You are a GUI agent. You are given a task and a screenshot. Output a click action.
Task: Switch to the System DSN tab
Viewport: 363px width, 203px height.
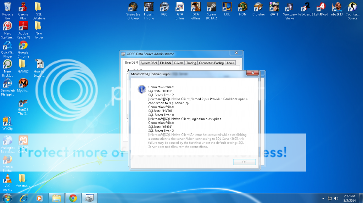149,63
